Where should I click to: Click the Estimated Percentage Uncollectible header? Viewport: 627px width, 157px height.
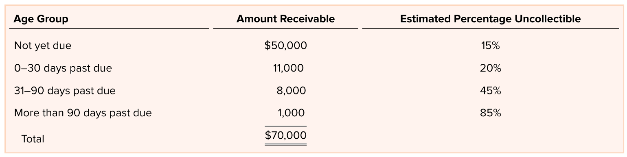click(490, 19)
